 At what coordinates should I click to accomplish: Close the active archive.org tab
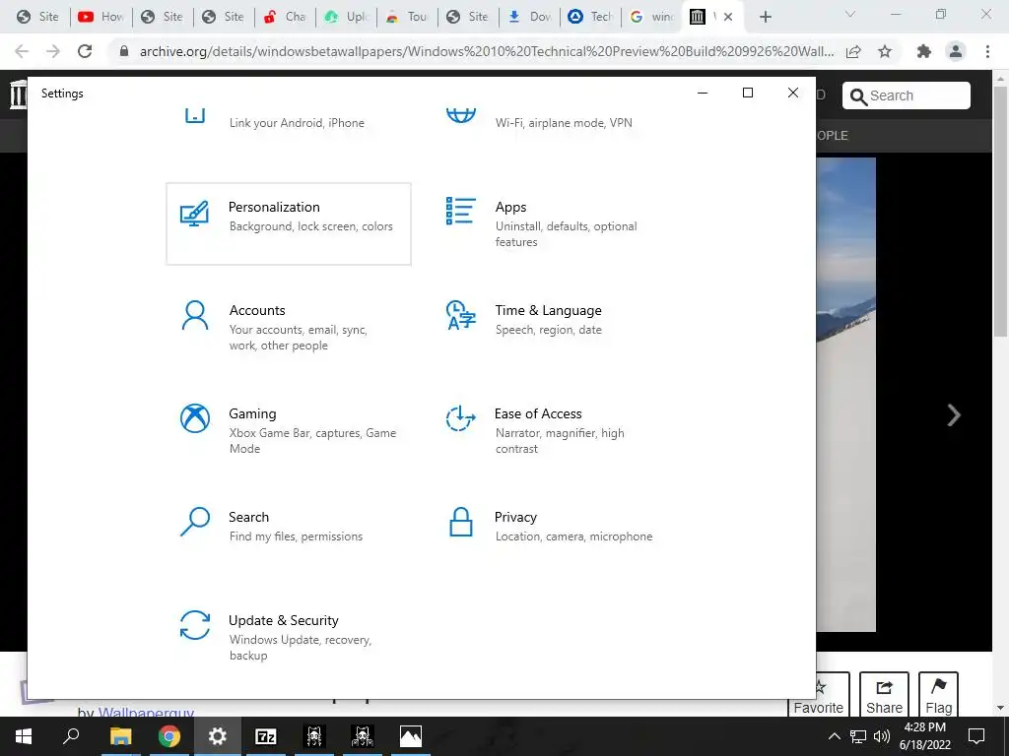coord(728,17)
